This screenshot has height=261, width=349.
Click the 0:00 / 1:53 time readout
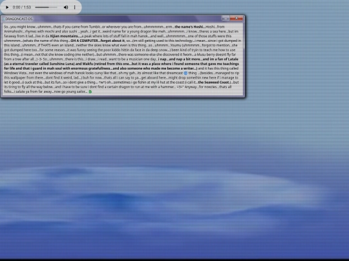click(x=22, y=7)
